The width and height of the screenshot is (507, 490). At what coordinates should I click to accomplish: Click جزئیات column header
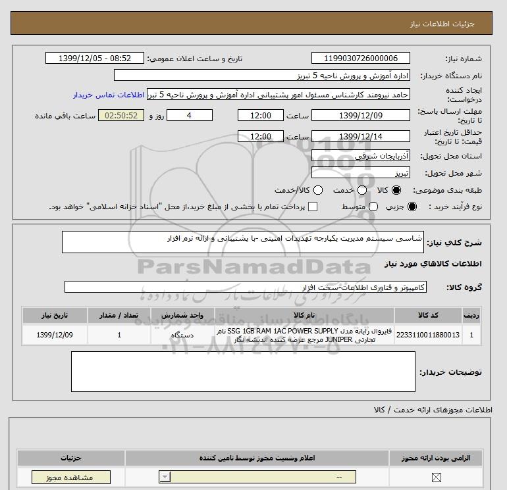[71, 458]
